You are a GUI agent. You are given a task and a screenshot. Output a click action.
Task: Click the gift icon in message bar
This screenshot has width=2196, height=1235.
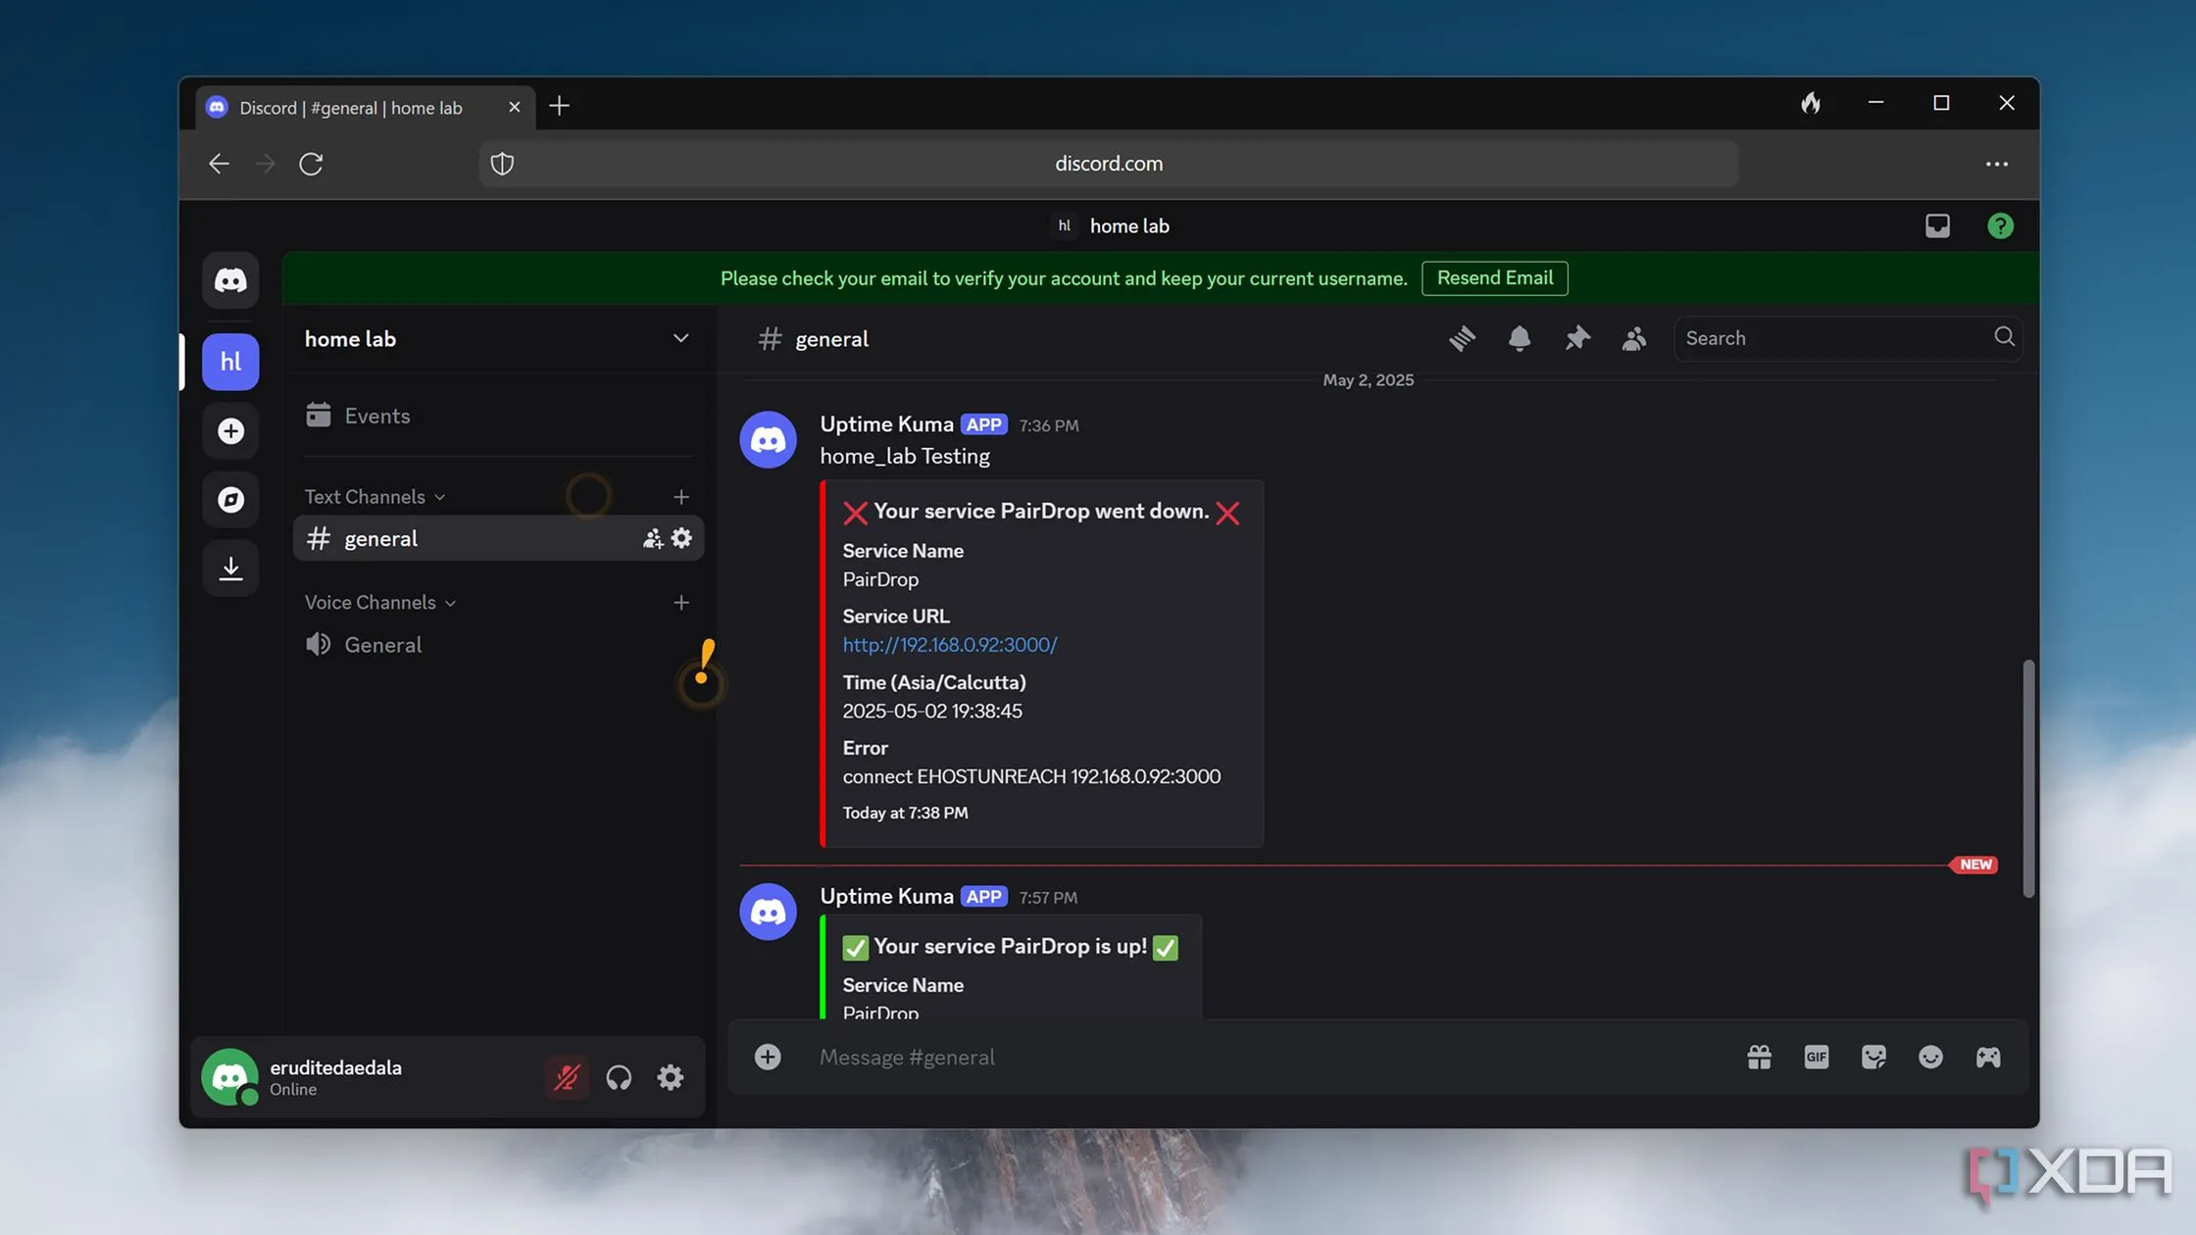[1759, 1057]
